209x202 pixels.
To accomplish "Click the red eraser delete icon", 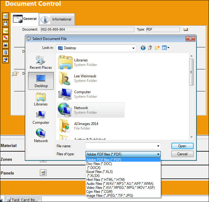I will pos(6,38).
